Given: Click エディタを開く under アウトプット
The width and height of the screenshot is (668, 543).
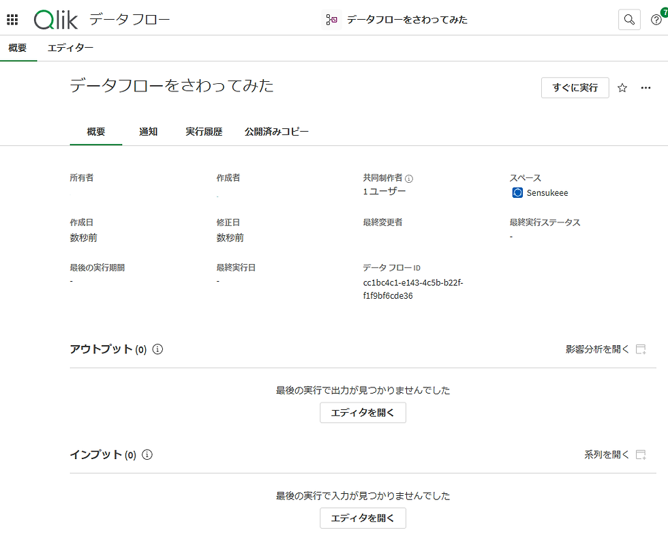Looking at the screenshot, I should [x=363, y=413].
